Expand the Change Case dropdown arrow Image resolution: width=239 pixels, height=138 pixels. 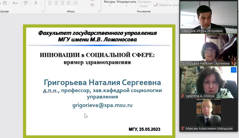[19, 3]
